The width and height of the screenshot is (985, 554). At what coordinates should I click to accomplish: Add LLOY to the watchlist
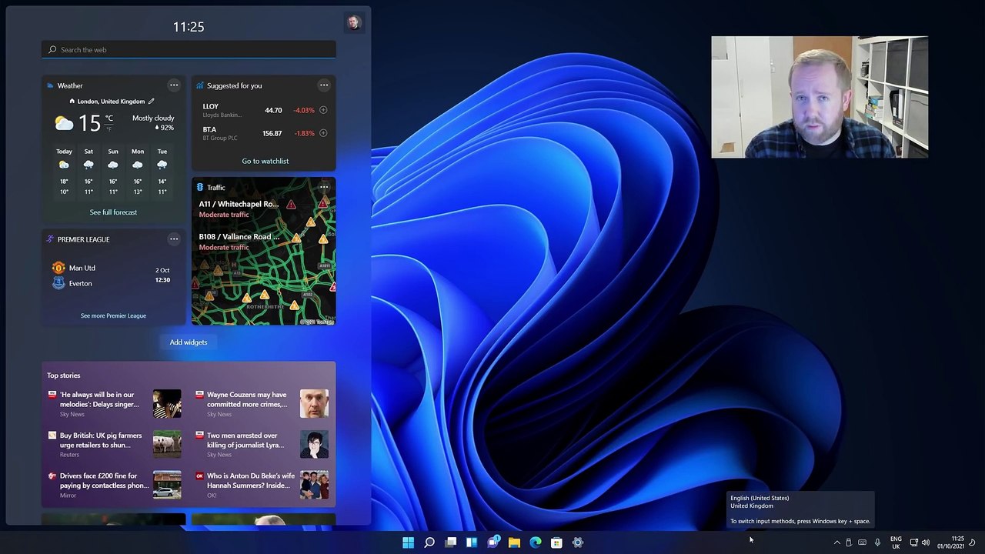click(323, 110)
